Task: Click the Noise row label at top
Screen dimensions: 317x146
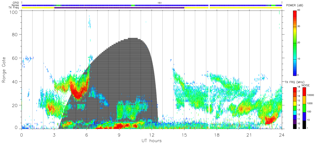Action: (15, 5)
